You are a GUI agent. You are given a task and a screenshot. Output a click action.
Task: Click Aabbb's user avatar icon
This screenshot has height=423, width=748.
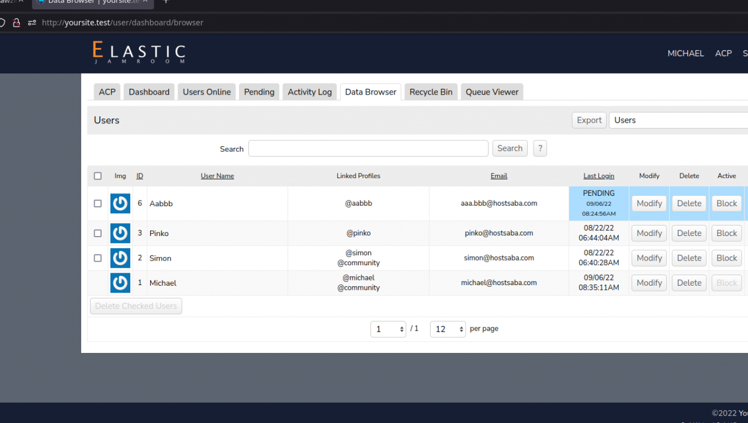120,203
